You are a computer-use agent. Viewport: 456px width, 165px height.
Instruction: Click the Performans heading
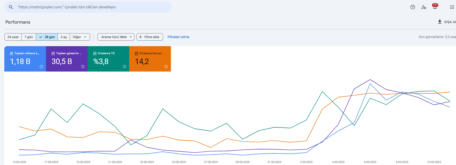[18, 22]
